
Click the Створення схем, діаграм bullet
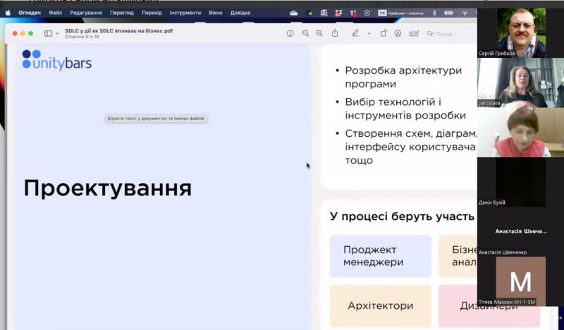click(410, 147)
